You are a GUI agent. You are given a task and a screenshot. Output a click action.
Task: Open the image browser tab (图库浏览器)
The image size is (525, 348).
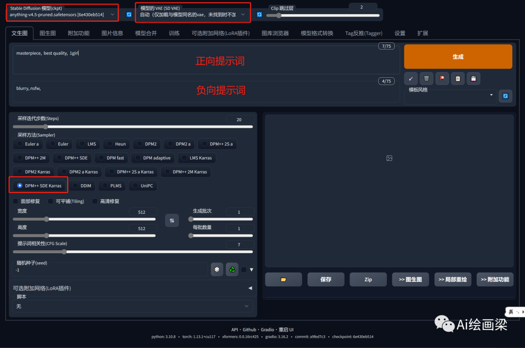click(275, 33)
